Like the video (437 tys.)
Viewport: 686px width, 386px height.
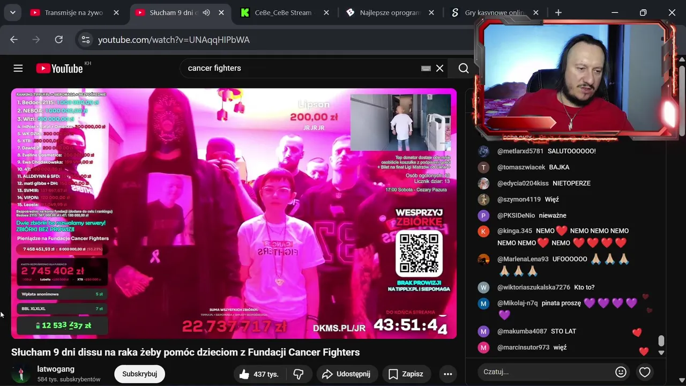pos(259,374)
